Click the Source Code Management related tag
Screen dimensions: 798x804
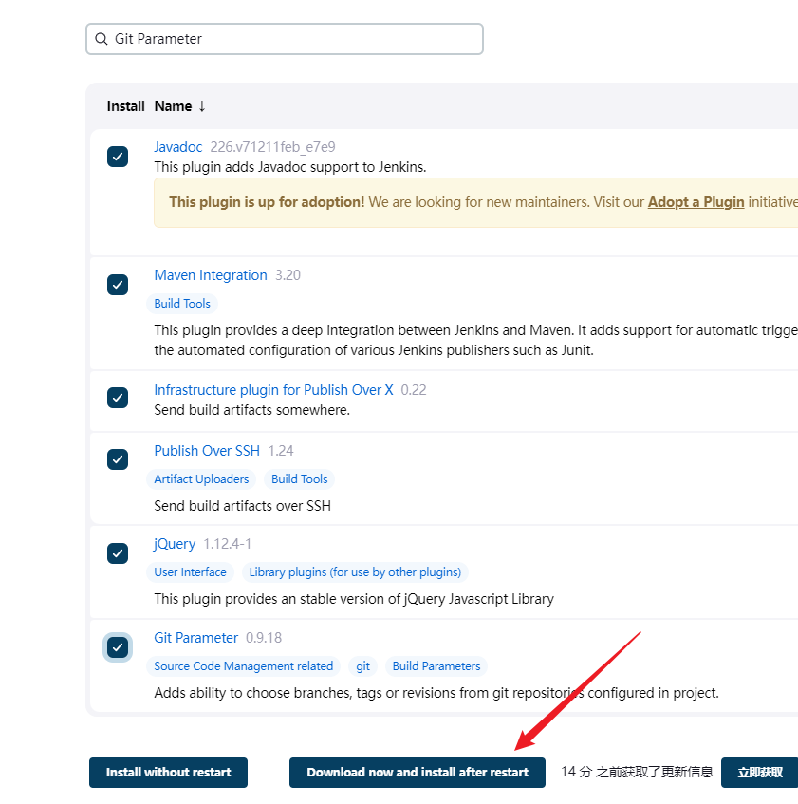tap(244, 666)
